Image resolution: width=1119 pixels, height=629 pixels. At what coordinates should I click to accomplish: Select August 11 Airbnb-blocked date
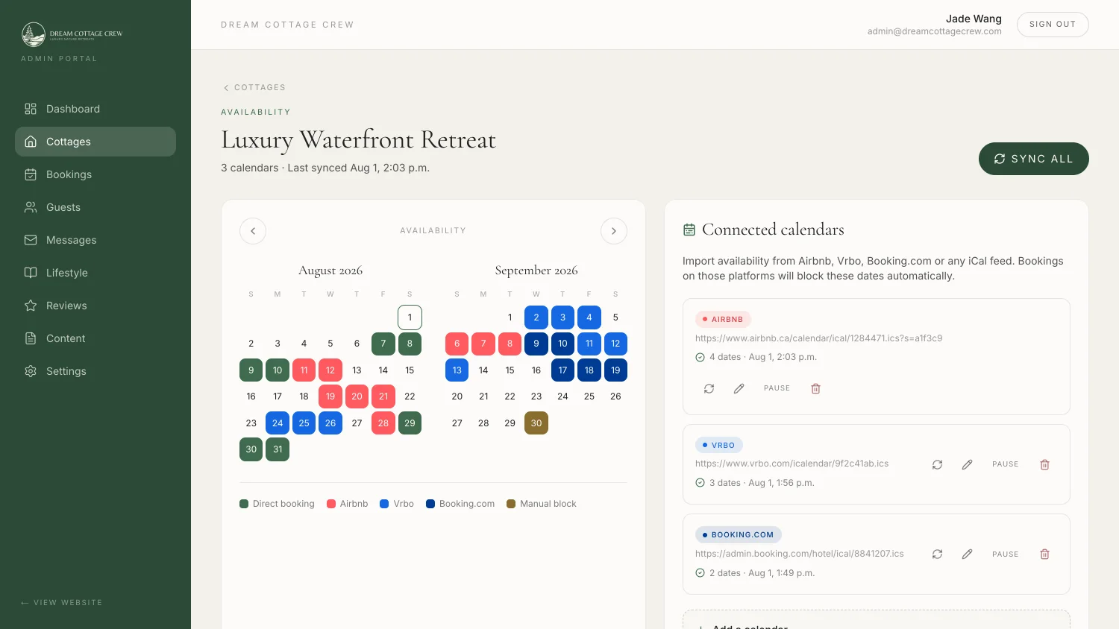[304, 370]
